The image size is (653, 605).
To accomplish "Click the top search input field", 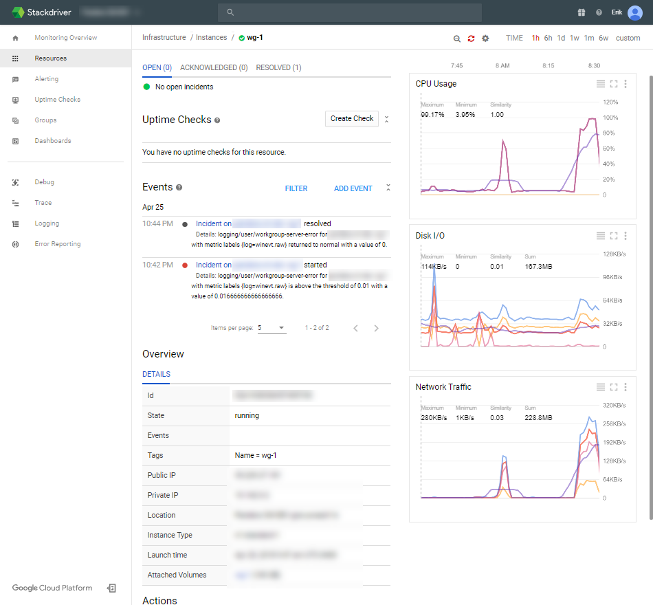I will (x=350, y=12).
